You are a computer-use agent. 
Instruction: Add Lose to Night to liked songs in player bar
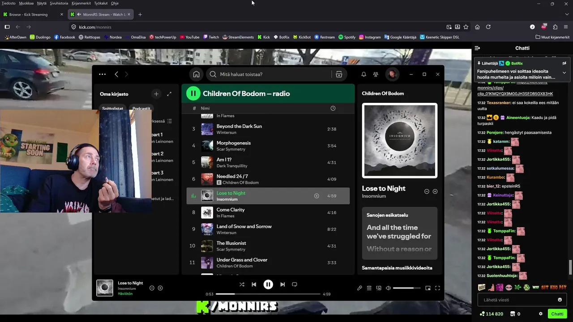click(x=160, y=288)
